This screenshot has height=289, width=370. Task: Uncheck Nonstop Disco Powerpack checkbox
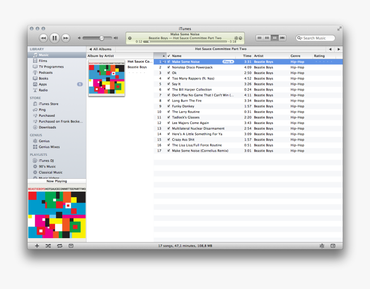(x=169, y=67)
